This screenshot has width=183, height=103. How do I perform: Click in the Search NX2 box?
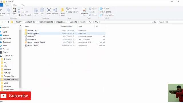pos(170,22)
